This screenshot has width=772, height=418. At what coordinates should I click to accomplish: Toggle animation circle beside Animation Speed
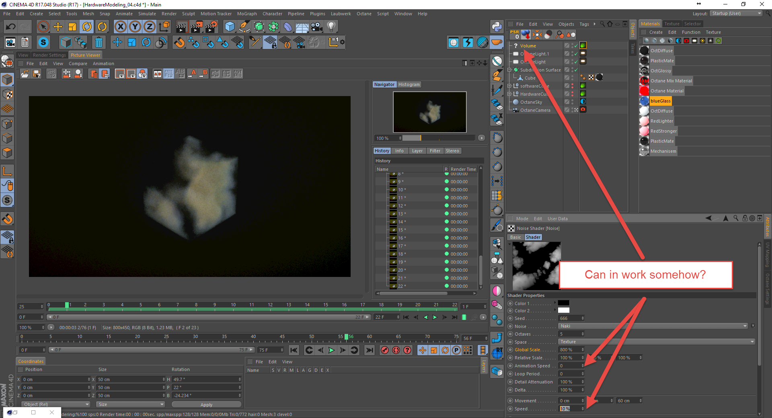pyautogui.click(x=510, y=366)
